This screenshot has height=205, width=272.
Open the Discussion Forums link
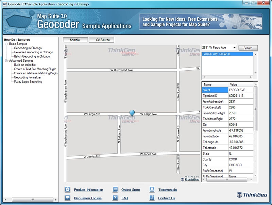tap(88, 198)
